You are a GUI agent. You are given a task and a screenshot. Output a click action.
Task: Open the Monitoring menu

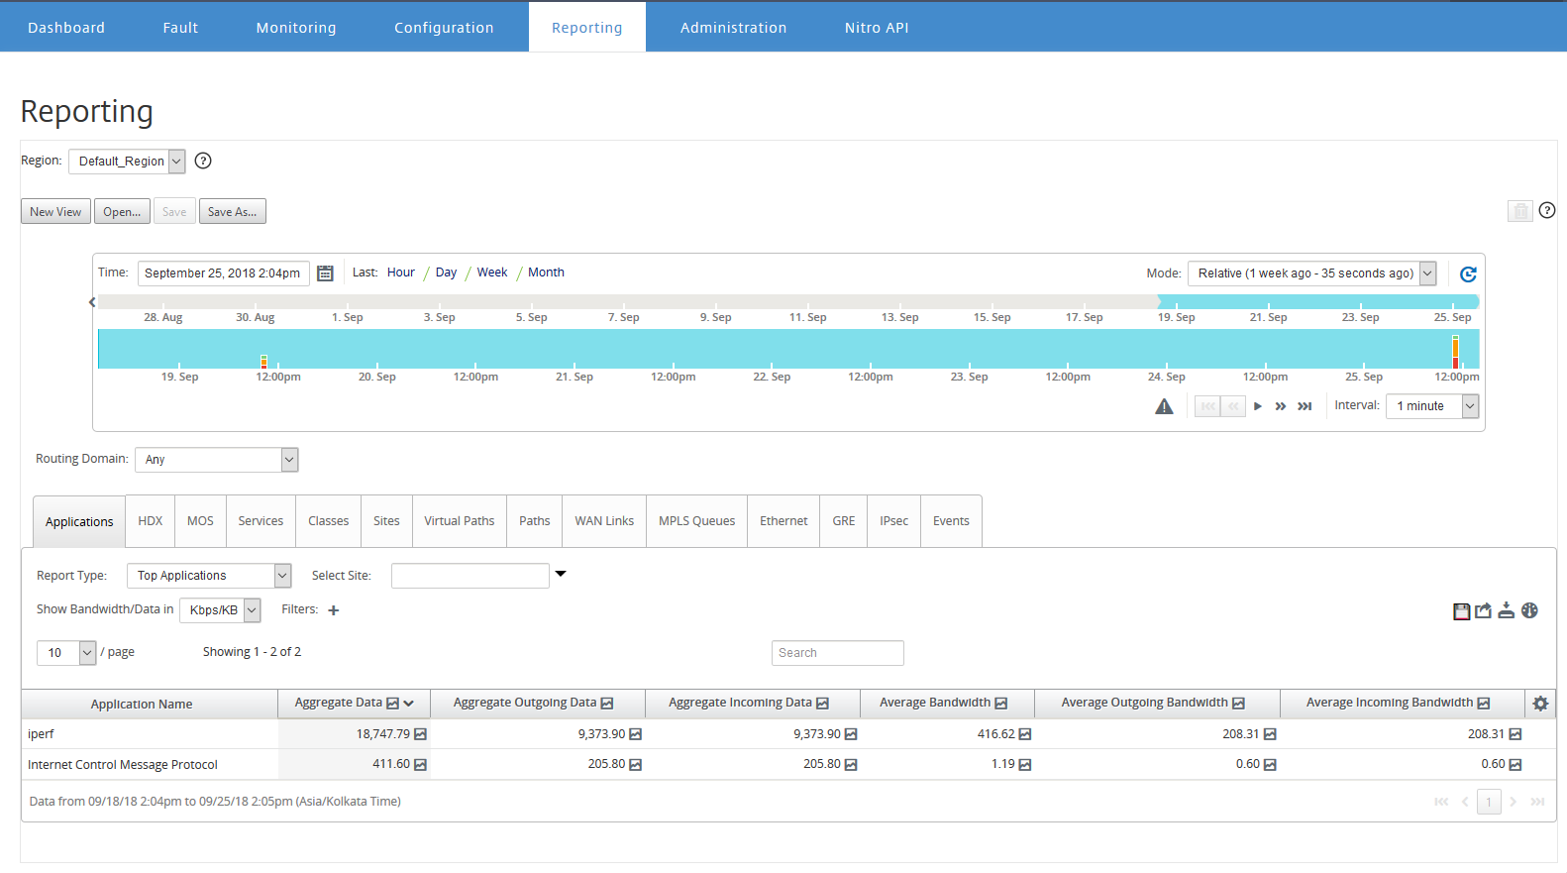tap(296, 28)
